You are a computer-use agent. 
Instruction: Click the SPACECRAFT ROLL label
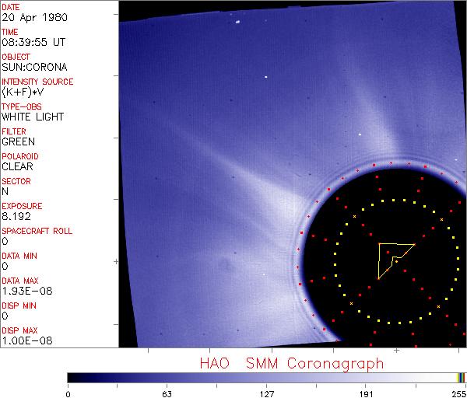tap(35, 232)
